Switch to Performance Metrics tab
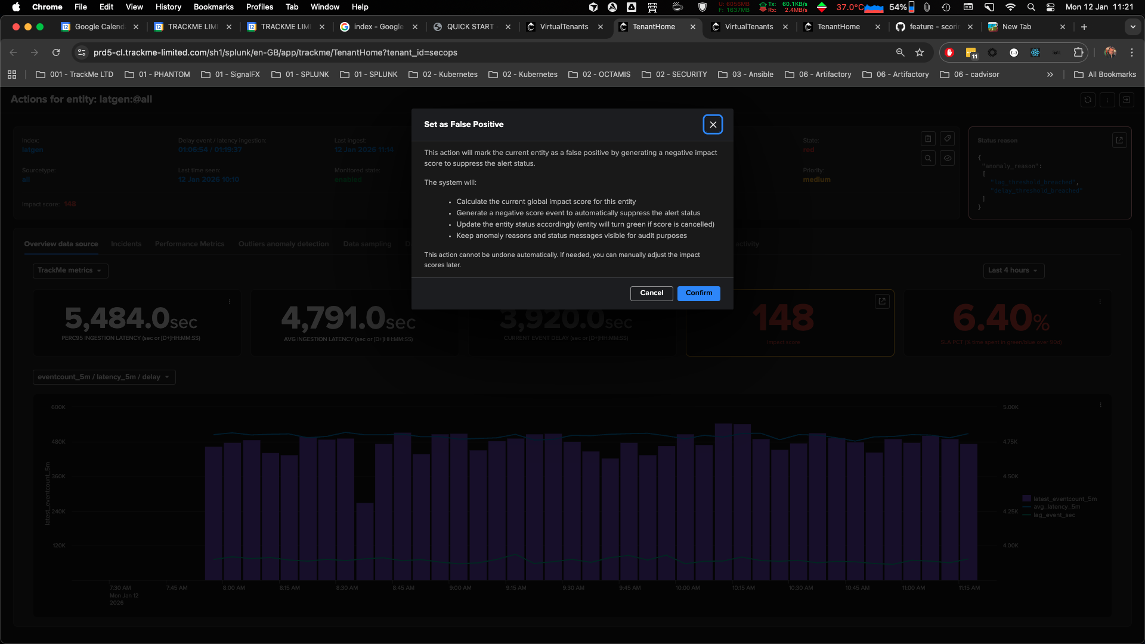The height and width of the screenshot is (644, 1145). point(190,244)
